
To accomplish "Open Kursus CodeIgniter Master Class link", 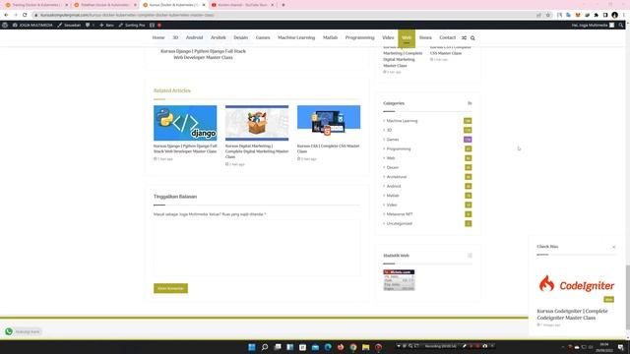I will tap(572, 315).
